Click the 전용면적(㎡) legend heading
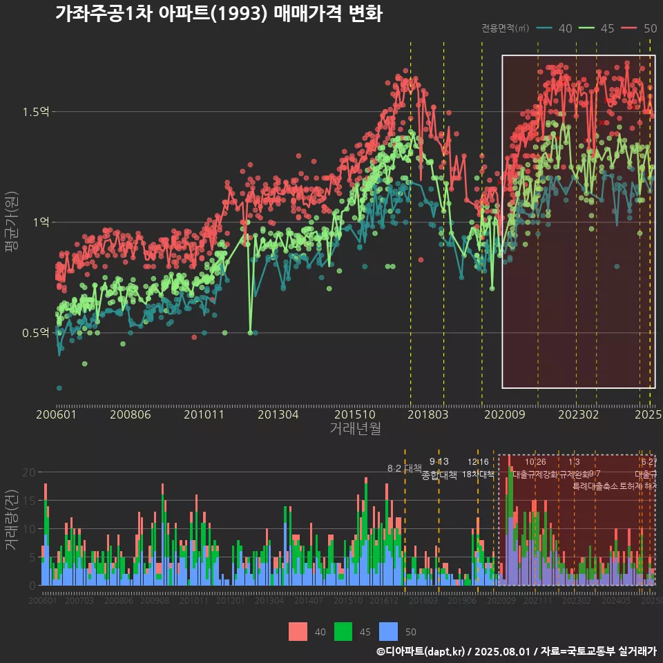 pos(506,28)
